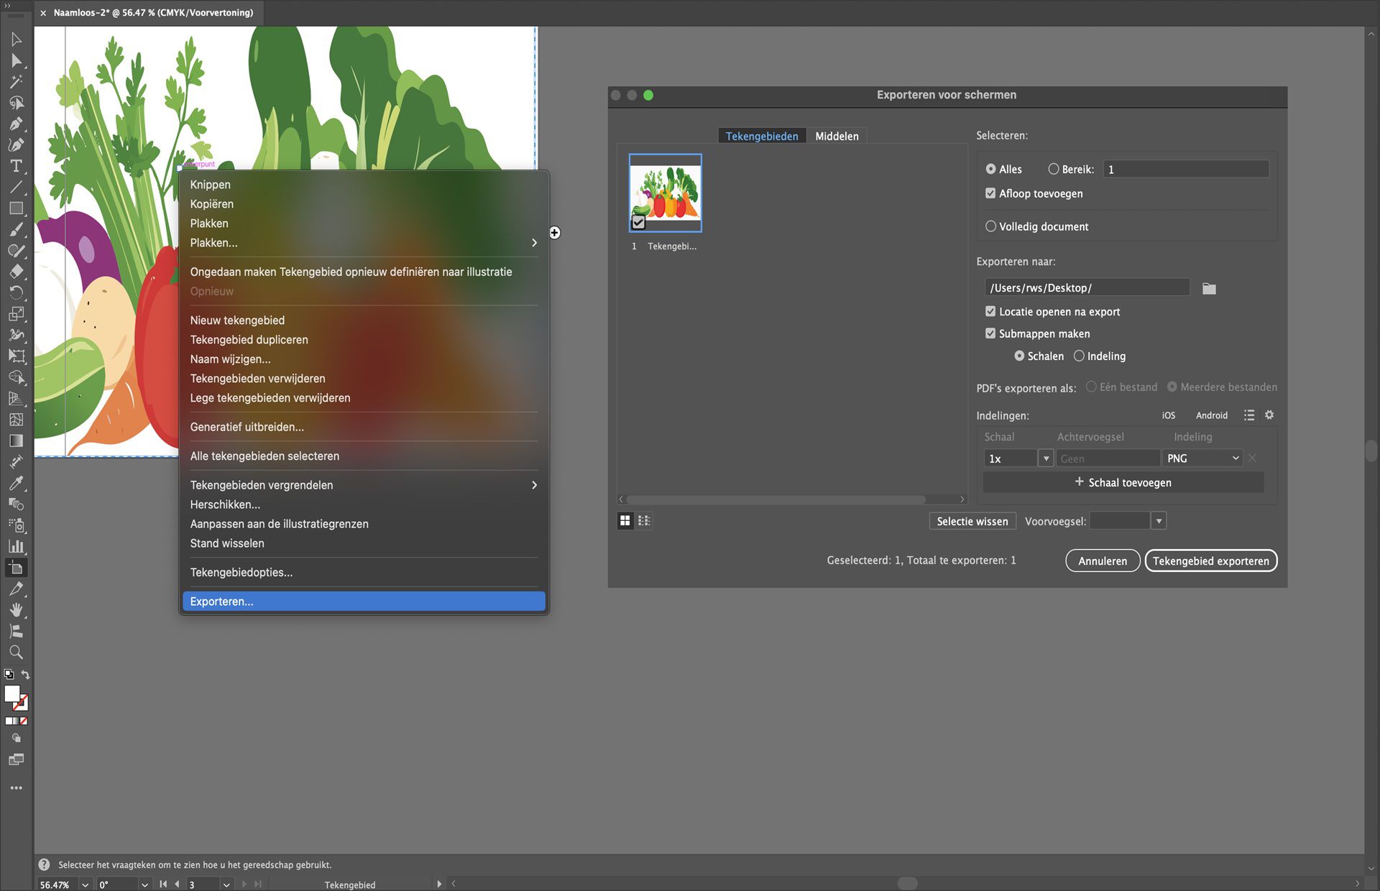1380x891 pixels.
Task: Click the folder icon to browse export location
Action: (1209, 289)
